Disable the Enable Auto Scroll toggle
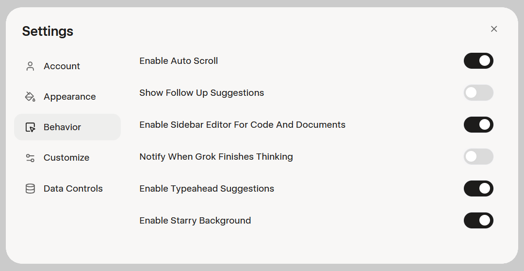This screenshot has height=271, width=524. coord(478,61)
